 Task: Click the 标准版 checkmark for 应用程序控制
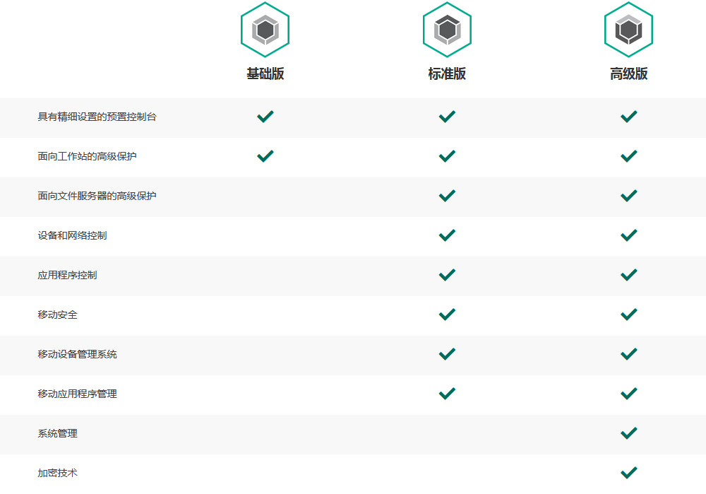tap(447, 274)
